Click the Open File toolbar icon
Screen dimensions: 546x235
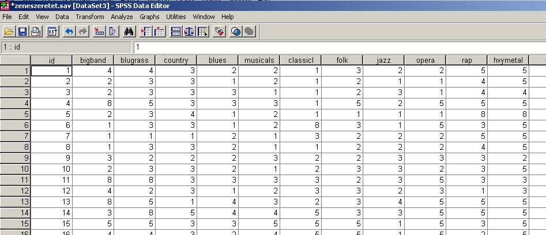click(9, 31)
